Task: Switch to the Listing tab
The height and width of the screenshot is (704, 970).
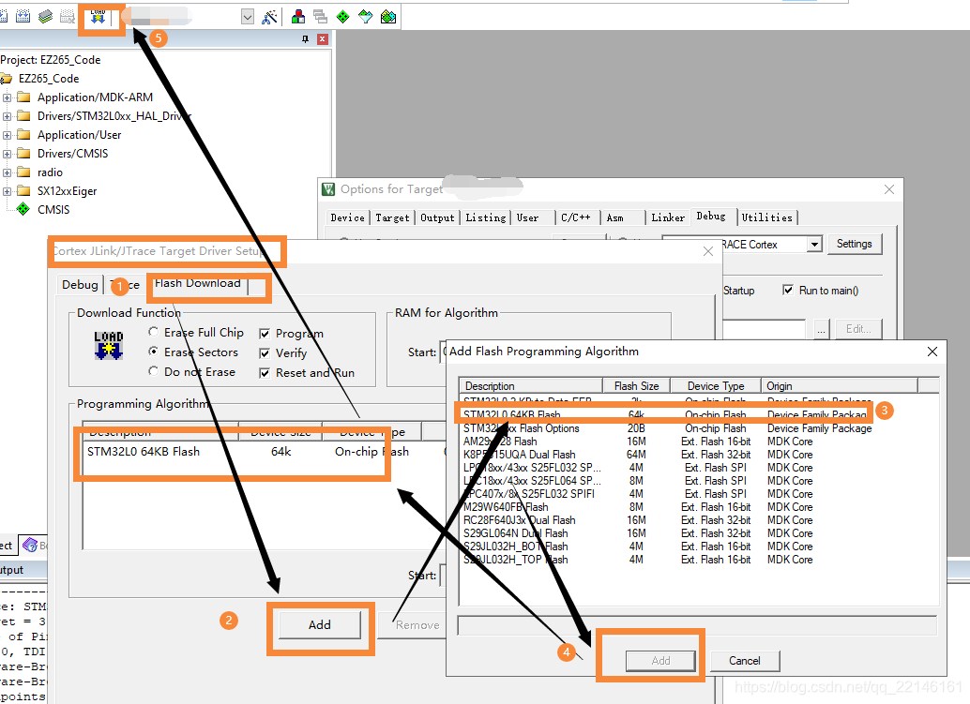Action: pyautogui.click(x=486, y=217)
